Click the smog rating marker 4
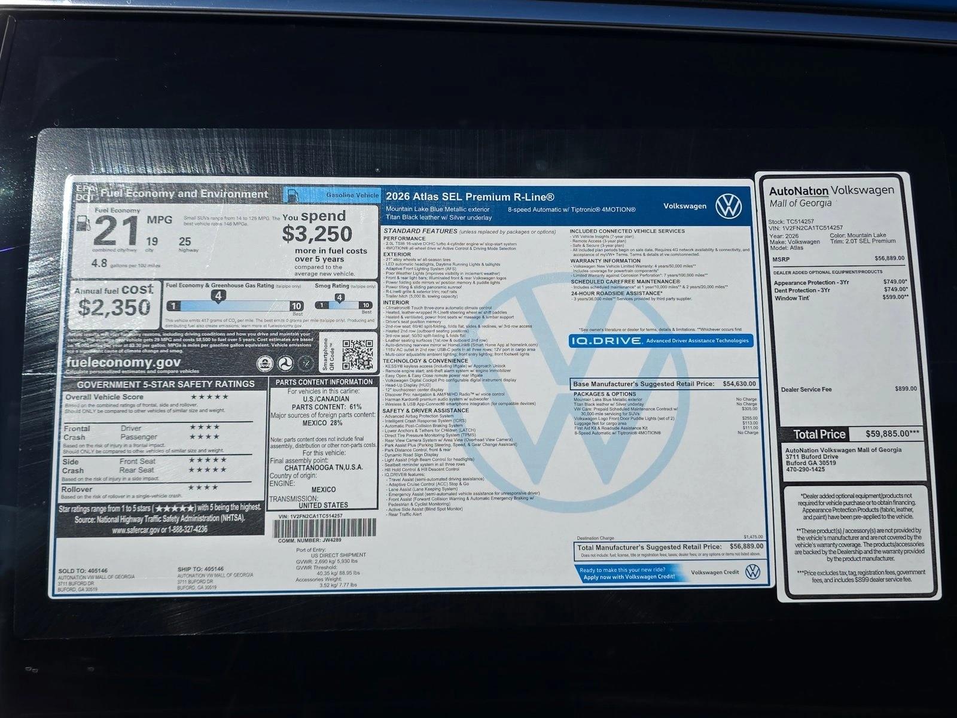The width and height of the screenshot is (957, 718). coord(339,297)
